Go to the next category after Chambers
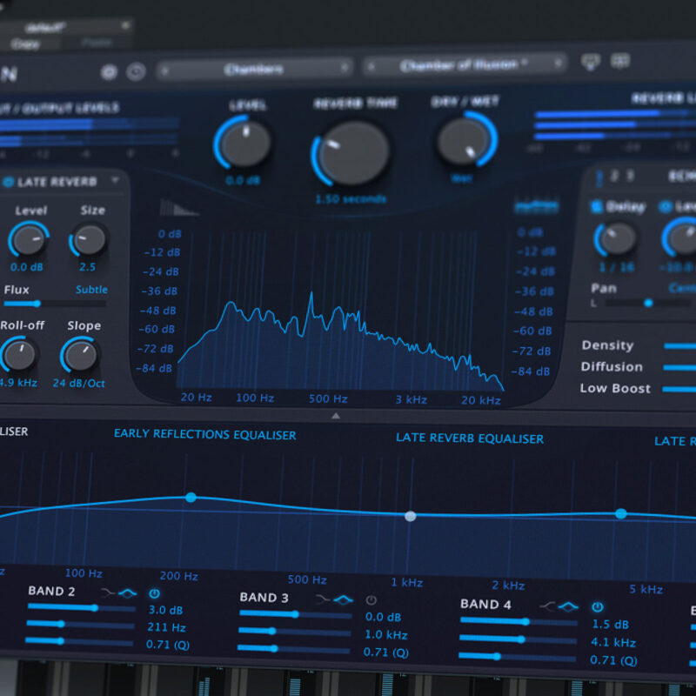 [344, 68]
